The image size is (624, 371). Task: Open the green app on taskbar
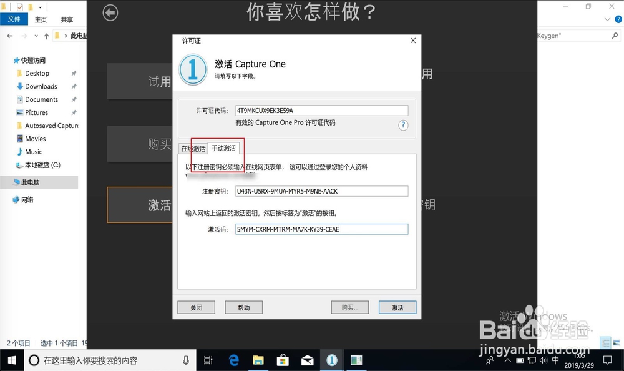point(356,360)
